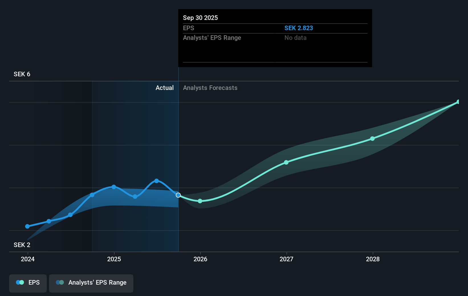Click the 2025 x-axis label
The width and height of the screenshot is (468, 296).
click(114, 259)
